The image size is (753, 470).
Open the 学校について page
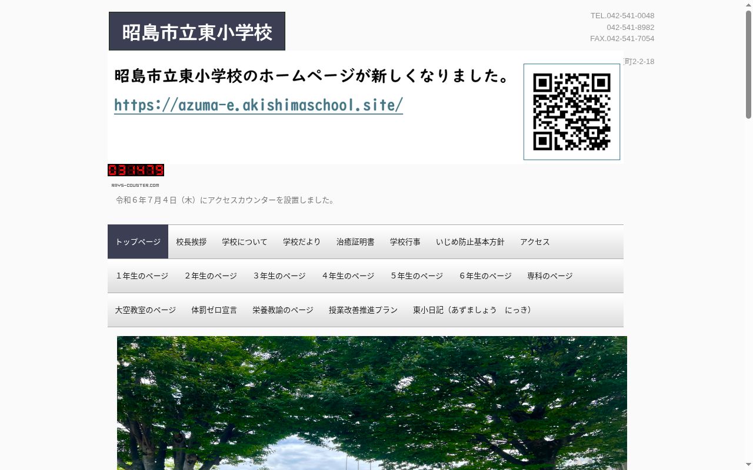245,241
